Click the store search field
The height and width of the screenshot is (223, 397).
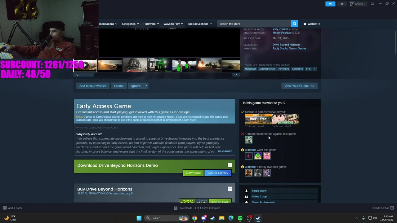pos(254,24)
